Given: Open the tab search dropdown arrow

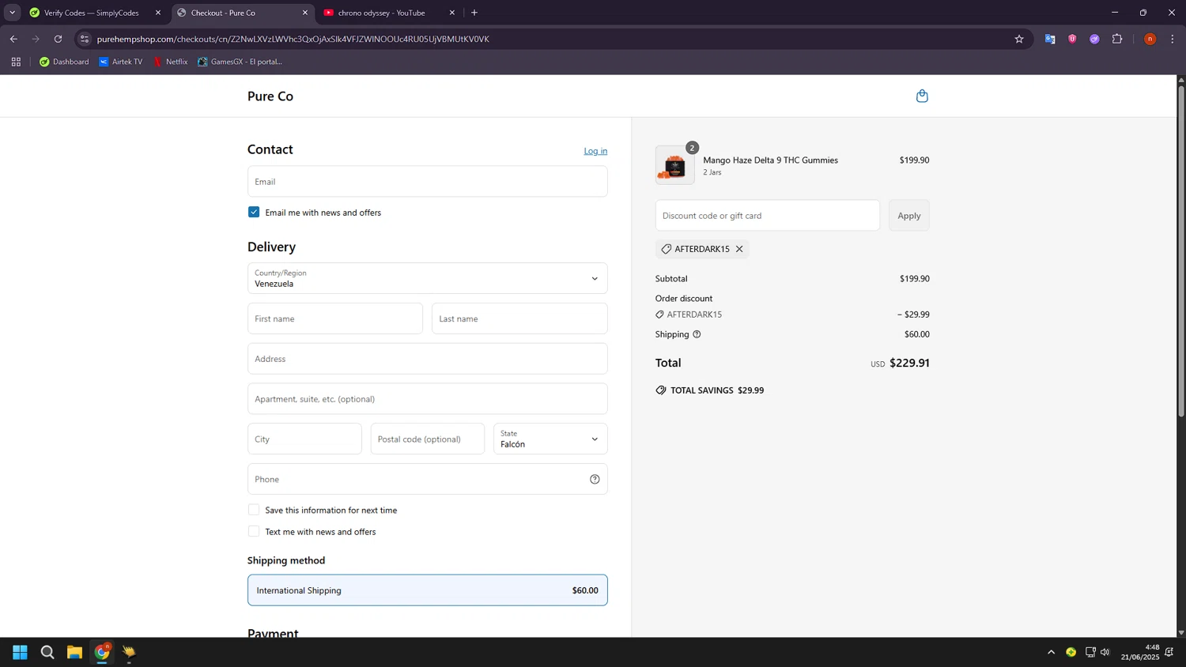Looking at the screenshot, I should (x=12, y=13).
